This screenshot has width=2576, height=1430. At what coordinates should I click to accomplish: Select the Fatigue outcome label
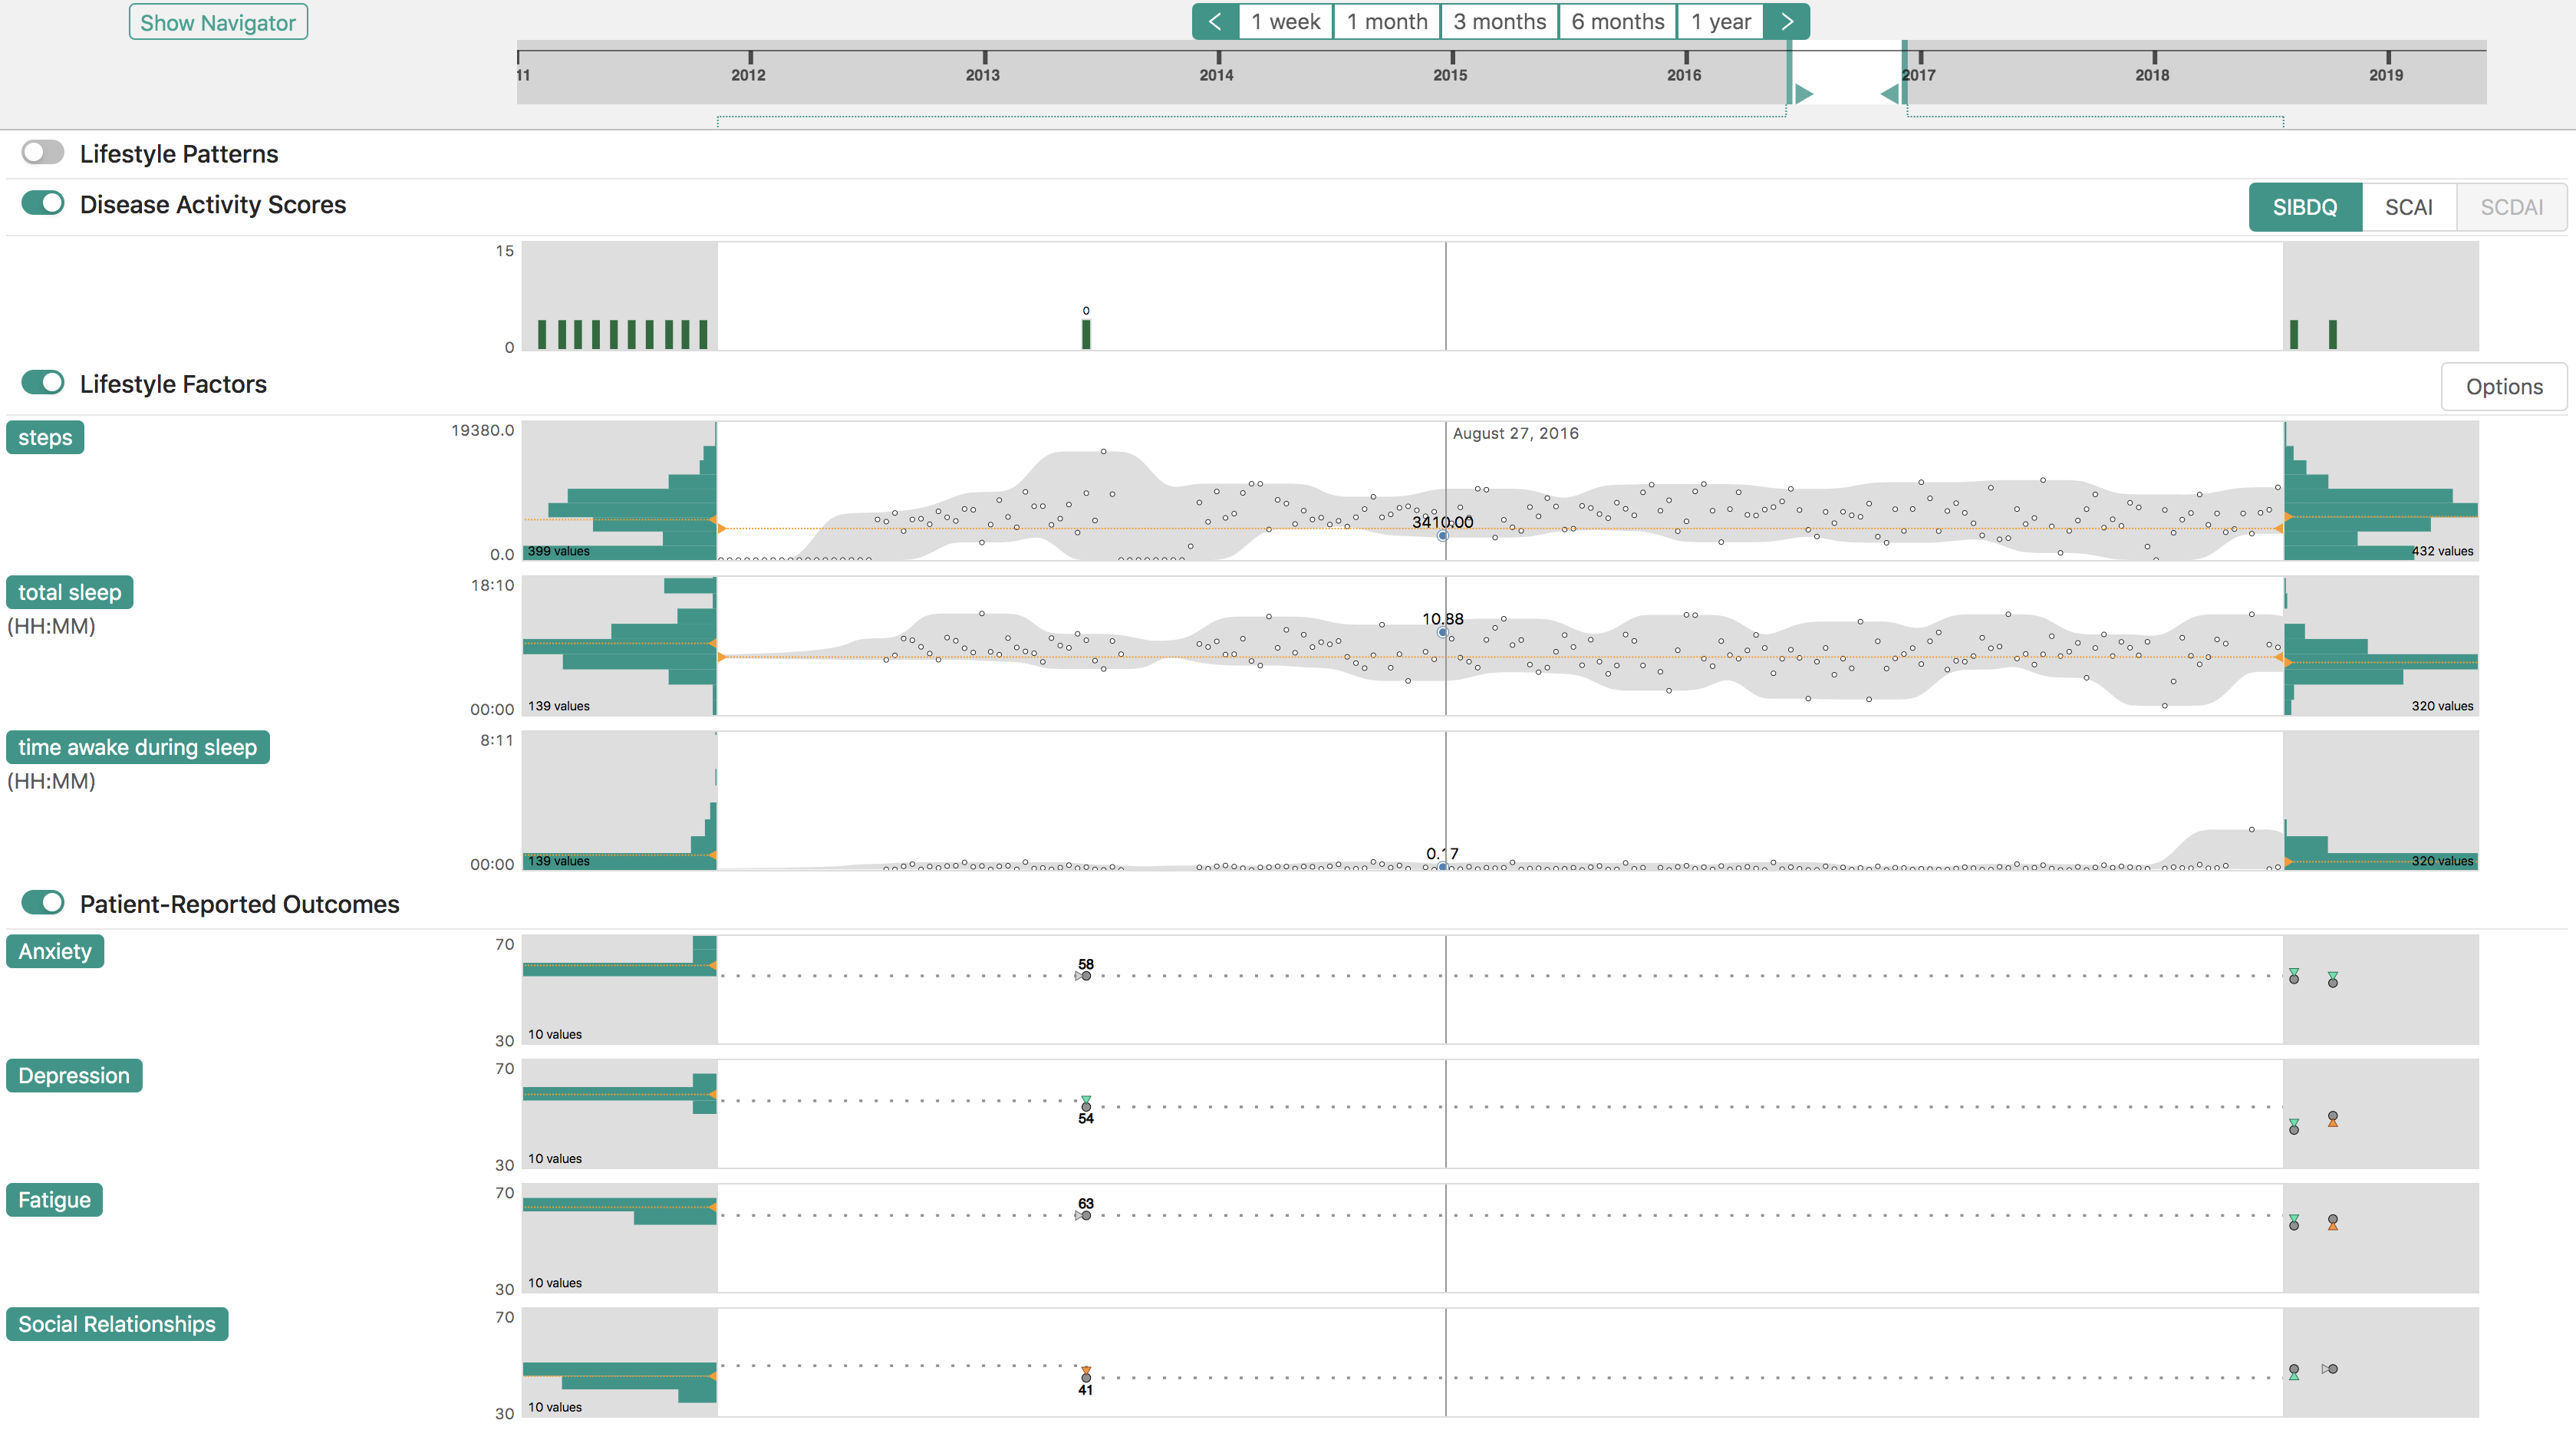(x=54, y=1199)
